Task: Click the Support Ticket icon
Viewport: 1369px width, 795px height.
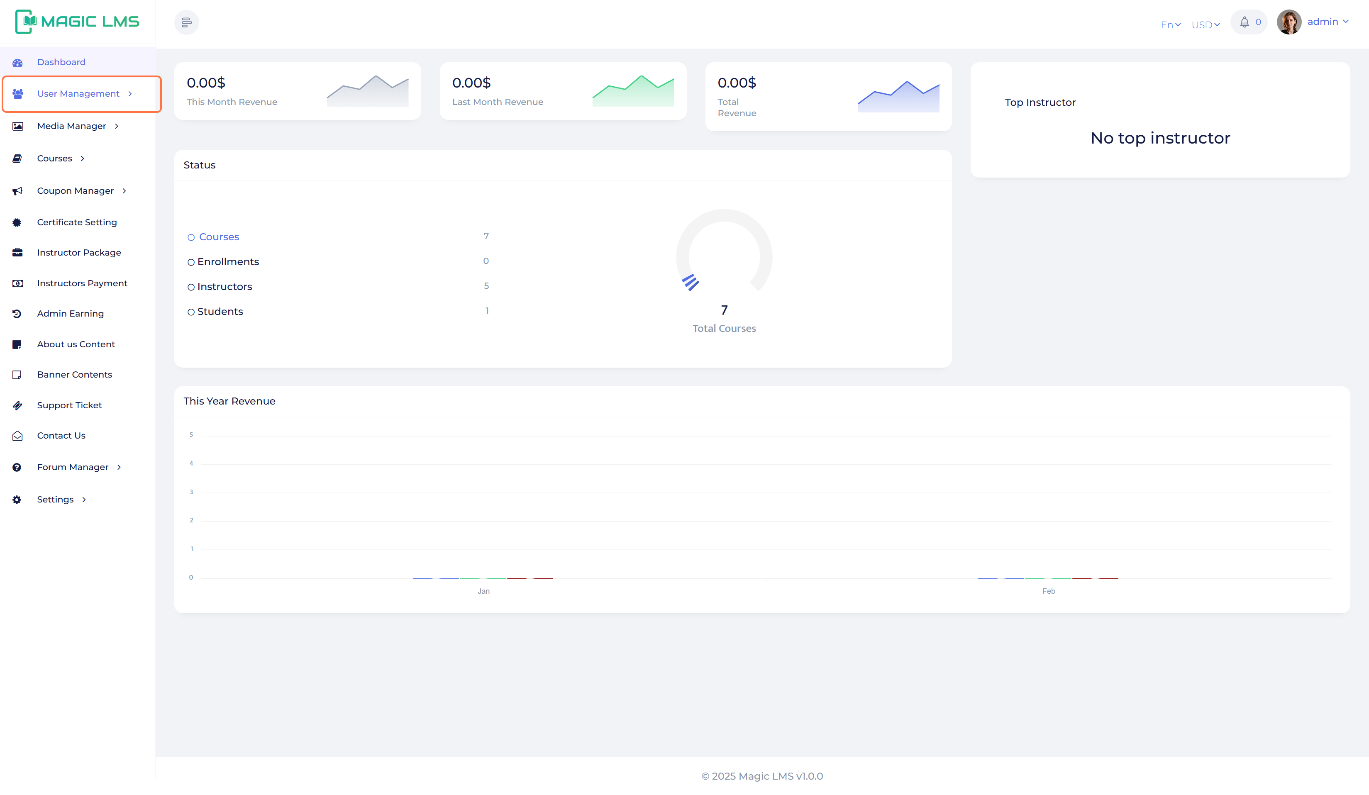Action: point(17,405)
